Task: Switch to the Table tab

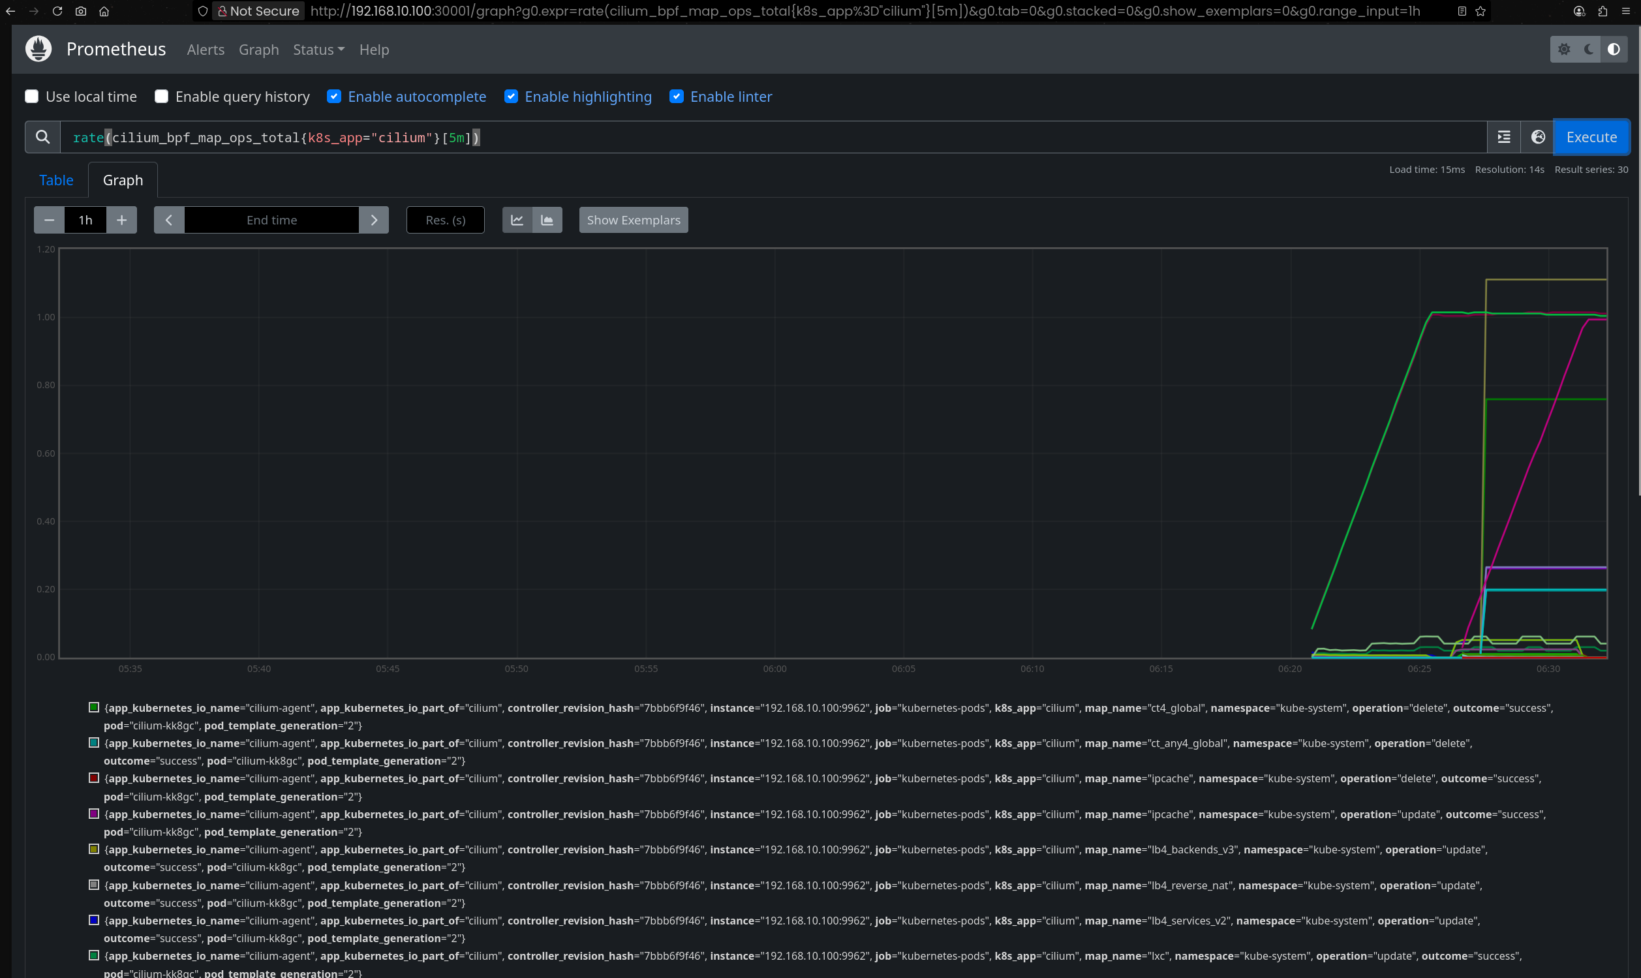Action: 56,180
